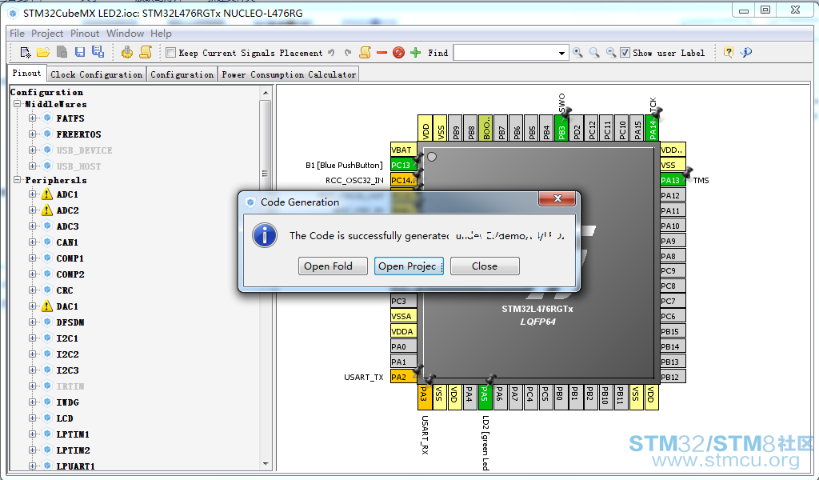Collapse the MiddleWares tree node
The height and width of the screenshot is (480, 819).
[x=18, y=104]
